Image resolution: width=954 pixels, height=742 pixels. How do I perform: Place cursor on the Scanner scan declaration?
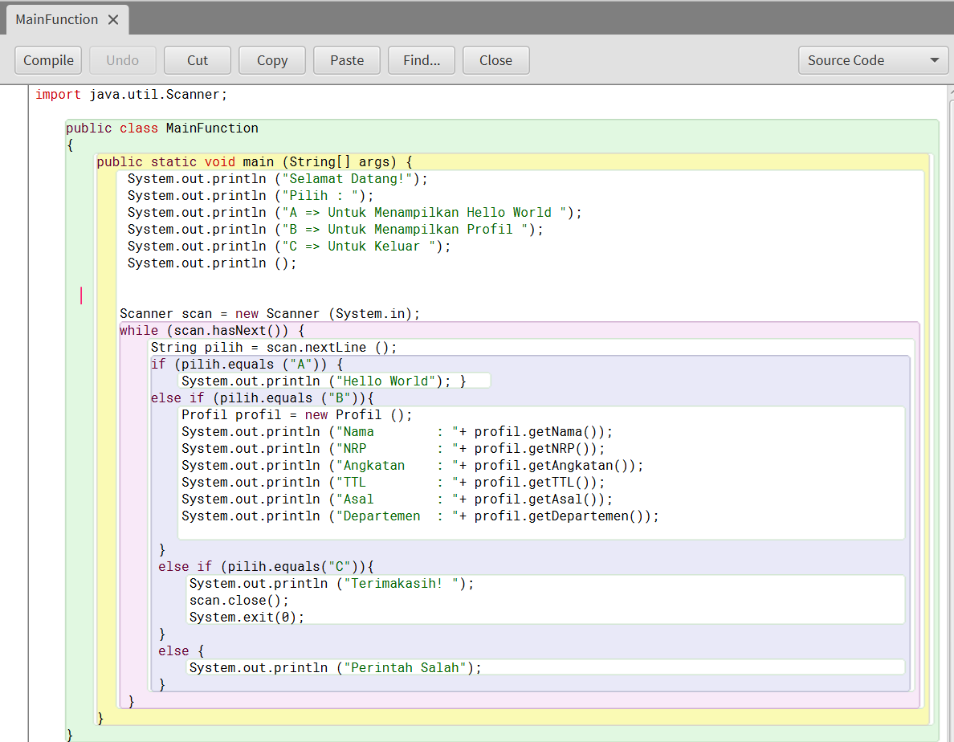pyautogui.click(x=269, y=313)
